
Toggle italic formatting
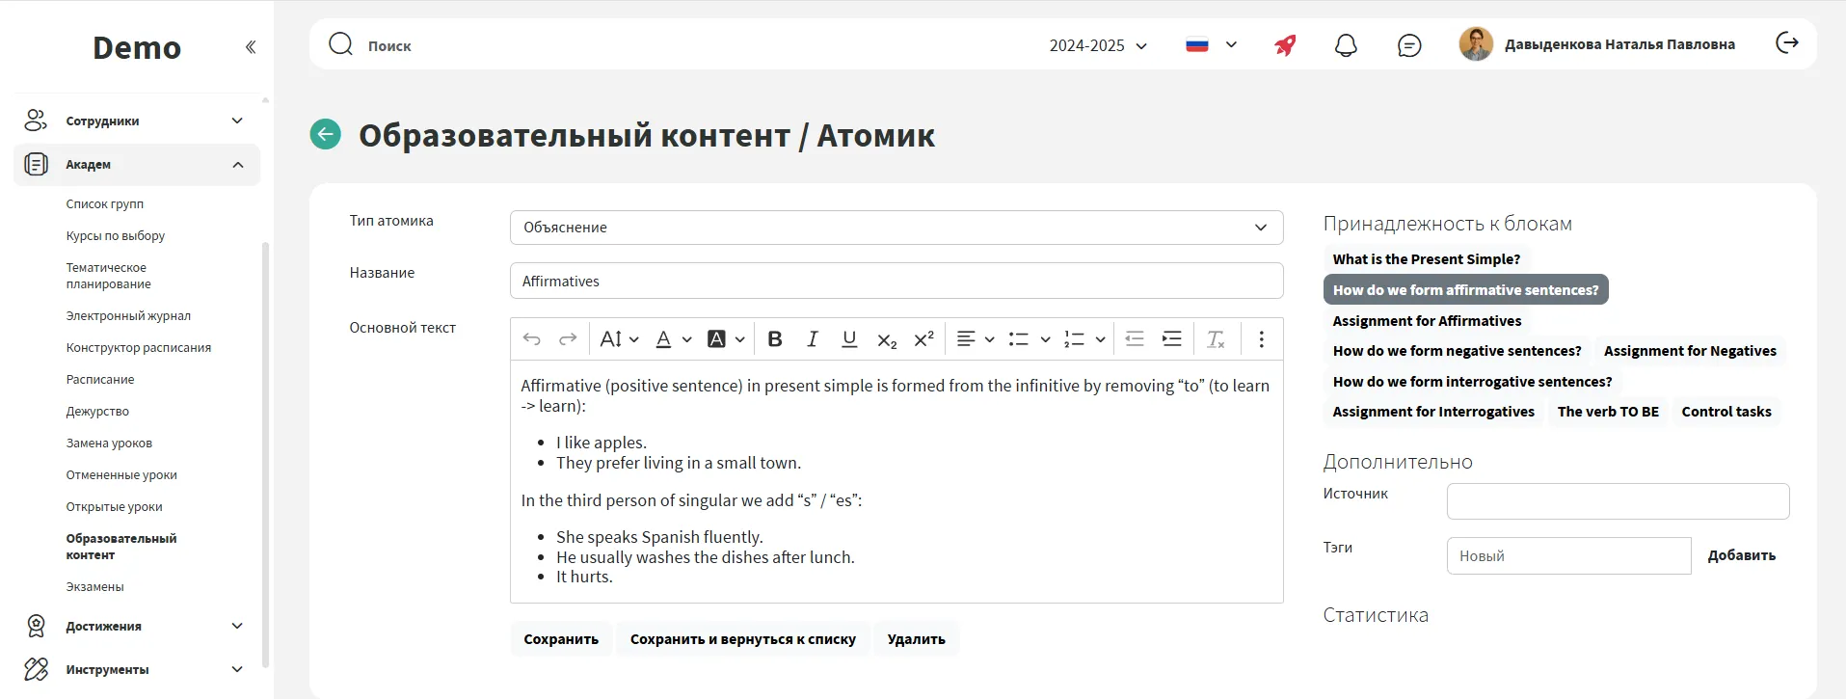pyautogui.click(x=812, y=339)
